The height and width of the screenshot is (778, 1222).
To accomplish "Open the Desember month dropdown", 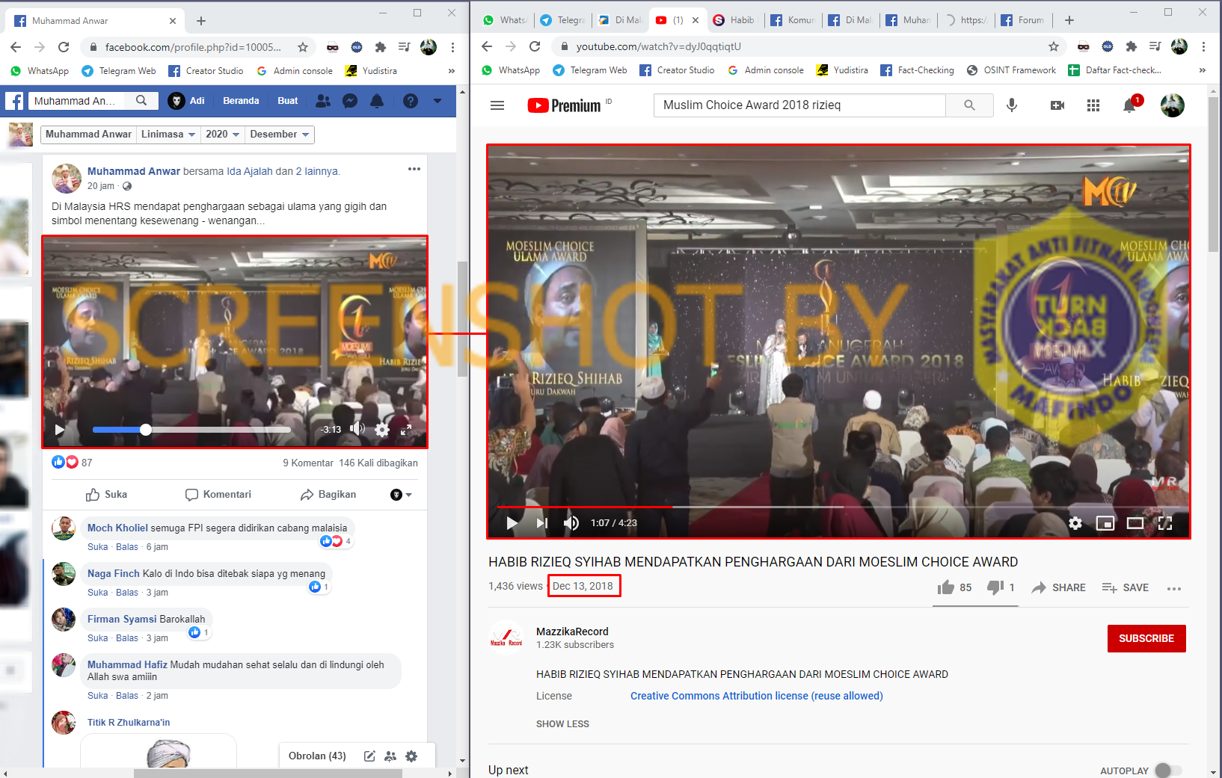I will pyautogui.click(x=280, y=135).
